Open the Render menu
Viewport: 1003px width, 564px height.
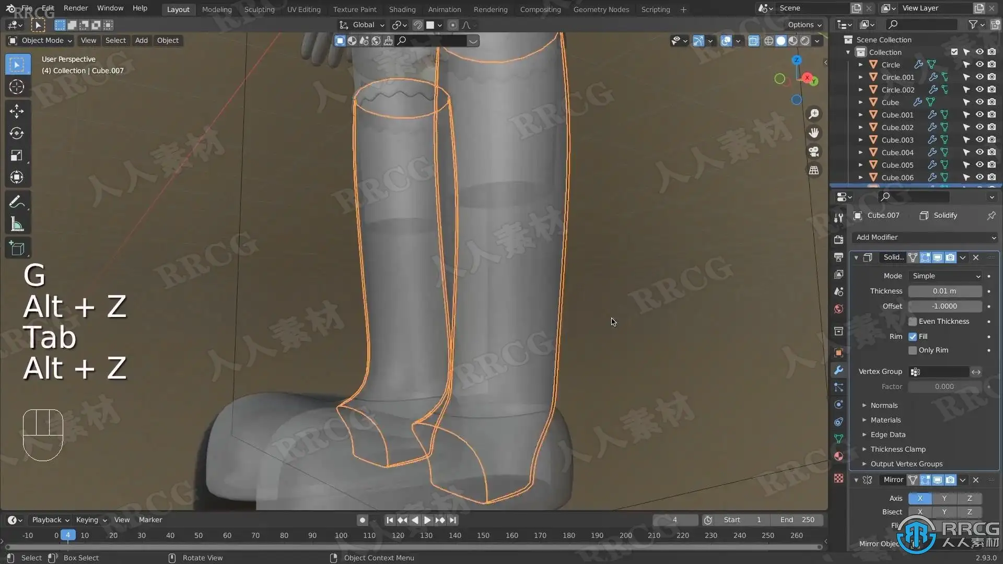75,8
